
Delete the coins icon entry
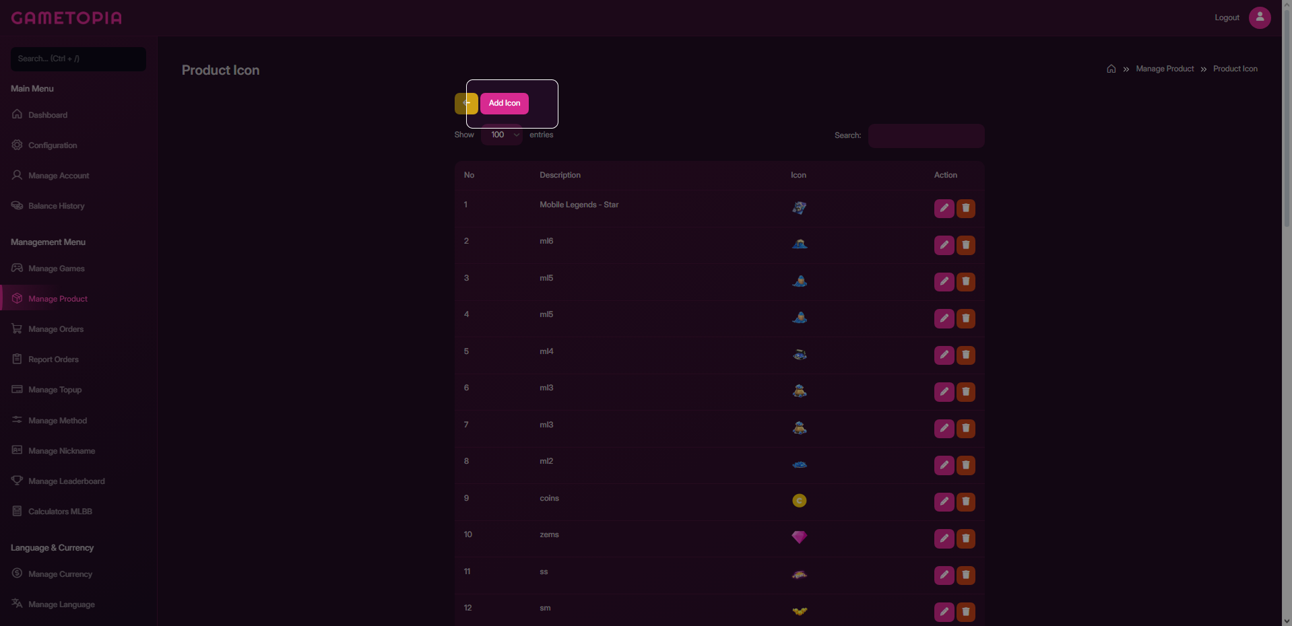click(x=965, y=501)
